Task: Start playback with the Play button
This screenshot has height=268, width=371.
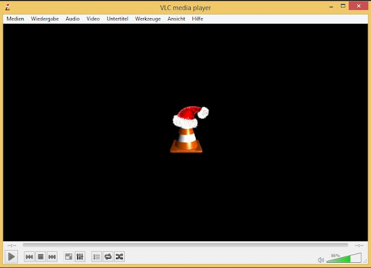Action: 11,256
